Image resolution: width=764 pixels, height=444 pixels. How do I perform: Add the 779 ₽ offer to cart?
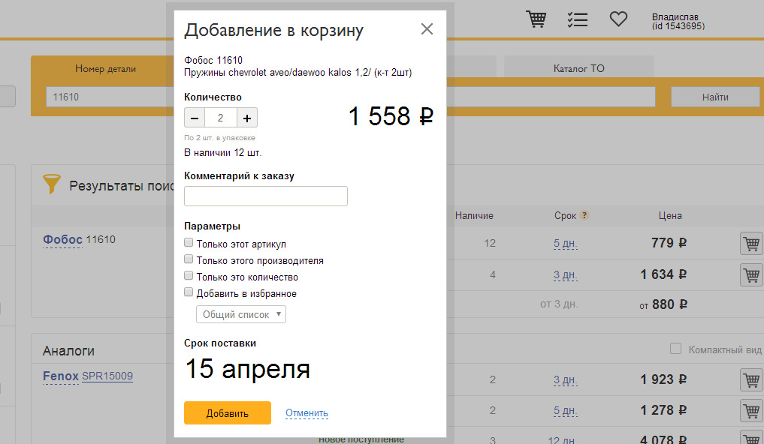pyautogui.click(x=751, y=244)
